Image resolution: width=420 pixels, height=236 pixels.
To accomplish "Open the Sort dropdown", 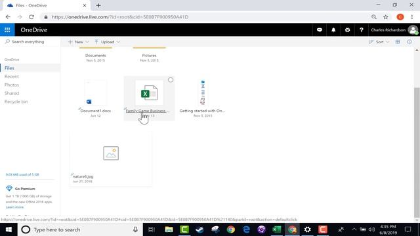I will [x=379, y=42].
